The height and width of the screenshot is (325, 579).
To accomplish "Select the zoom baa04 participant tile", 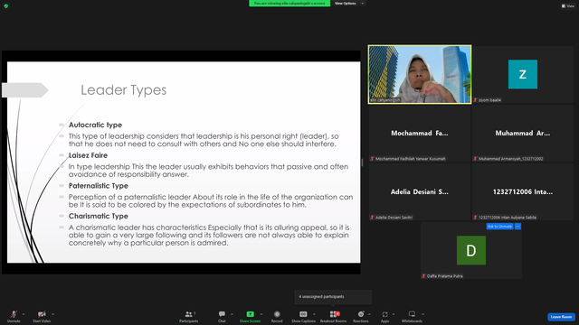I will (x=523, y=74).
